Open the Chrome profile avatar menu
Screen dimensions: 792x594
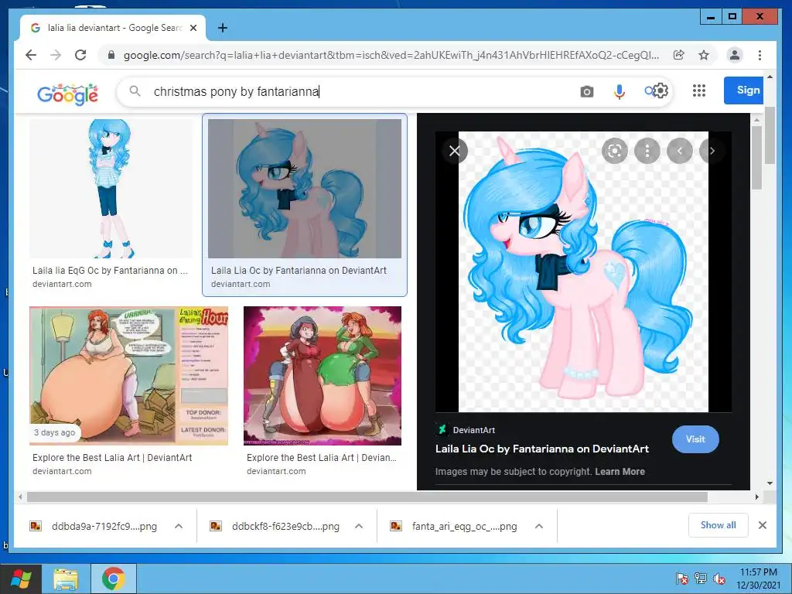(x=735, y=55)
